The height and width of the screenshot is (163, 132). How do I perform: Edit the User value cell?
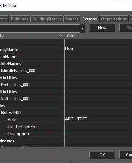coord(98,50)
